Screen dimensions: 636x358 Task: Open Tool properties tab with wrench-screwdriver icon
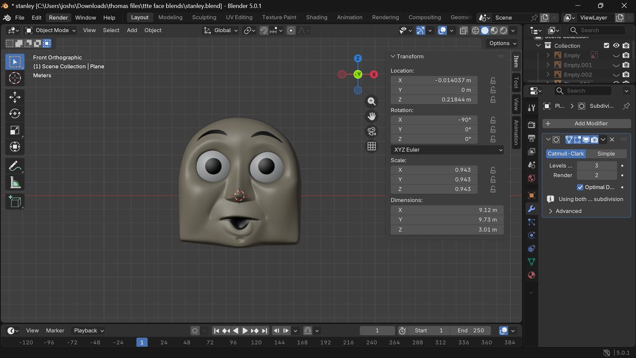click(x=532, y=108)
